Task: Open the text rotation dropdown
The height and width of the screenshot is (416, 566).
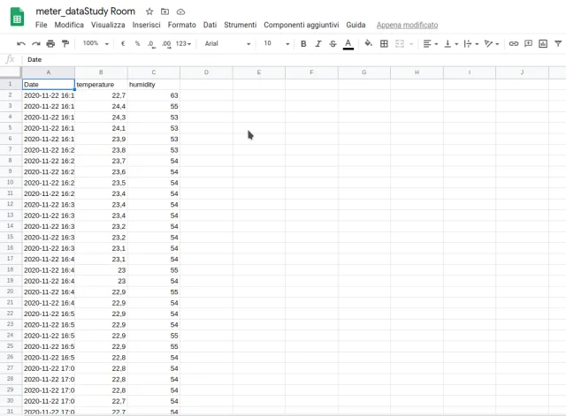Action: (x=492, y=43)
